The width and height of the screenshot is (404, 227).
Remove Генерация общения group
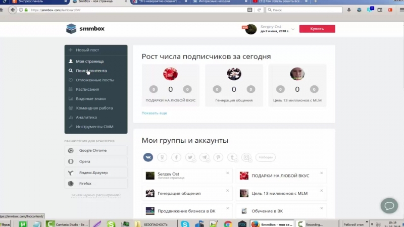click(228, 191)
